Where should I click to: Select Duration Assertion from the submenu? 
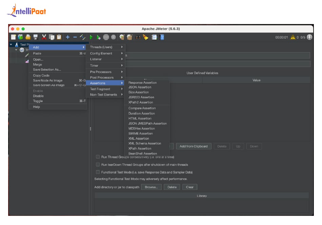pyautogui.click(x=147, y=113)
